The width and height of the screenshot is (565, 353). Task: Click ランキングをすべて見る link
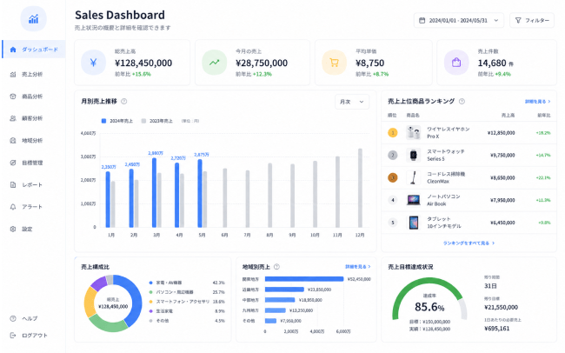point(469,243)
